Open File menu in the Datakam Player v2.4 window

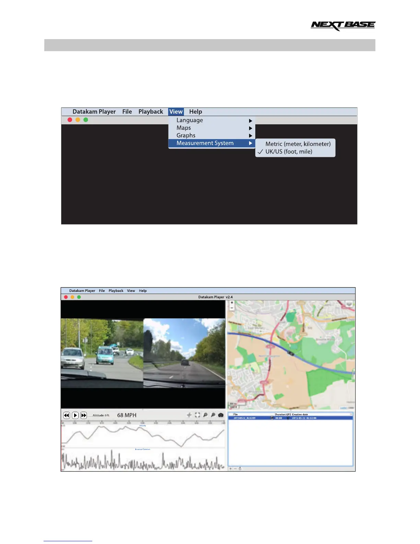[102, 291]
